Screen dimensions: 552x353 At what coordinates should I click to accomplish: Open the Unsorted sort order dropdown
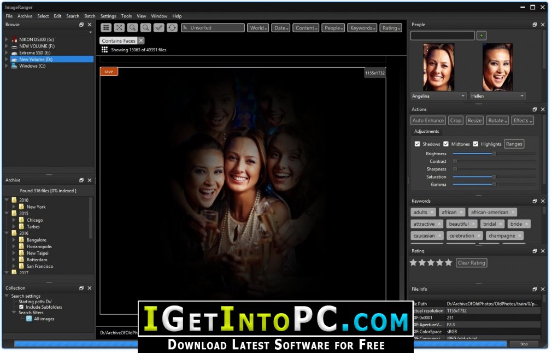(x=213, y=28)
